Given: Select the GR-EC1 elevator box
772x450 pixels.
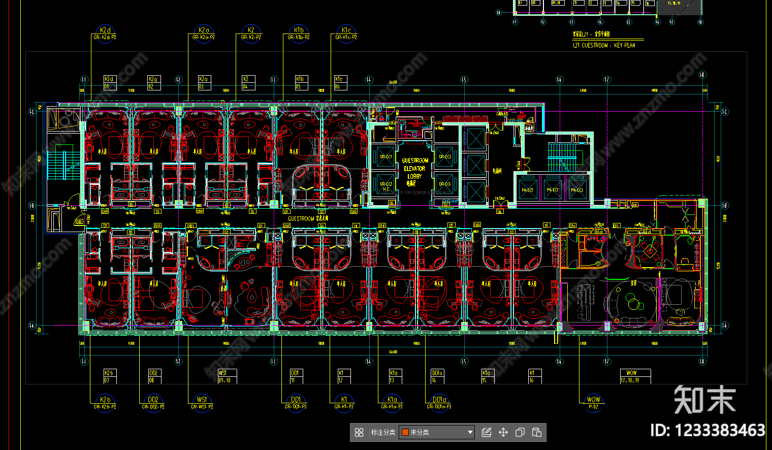Looking at the screenshot, I should (x=385, y=156).
